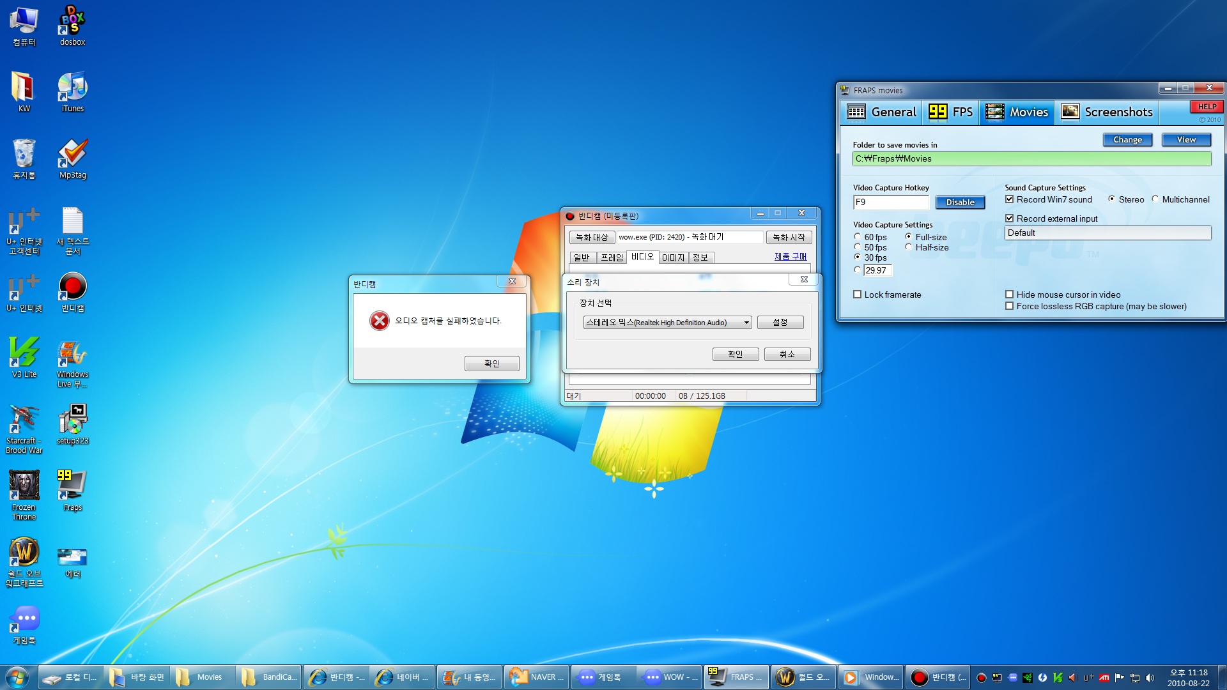Switch to the FRAPS General tab
1227x690 pixels.
(882, 112)
